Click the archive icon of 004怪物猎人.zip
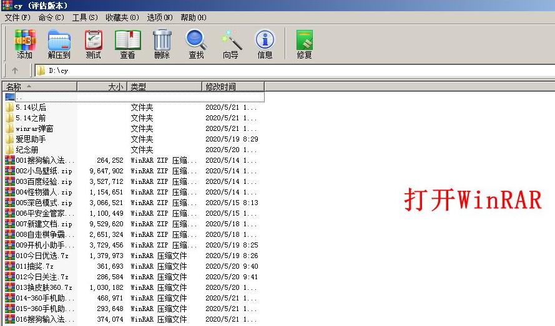 coord(10,192)
